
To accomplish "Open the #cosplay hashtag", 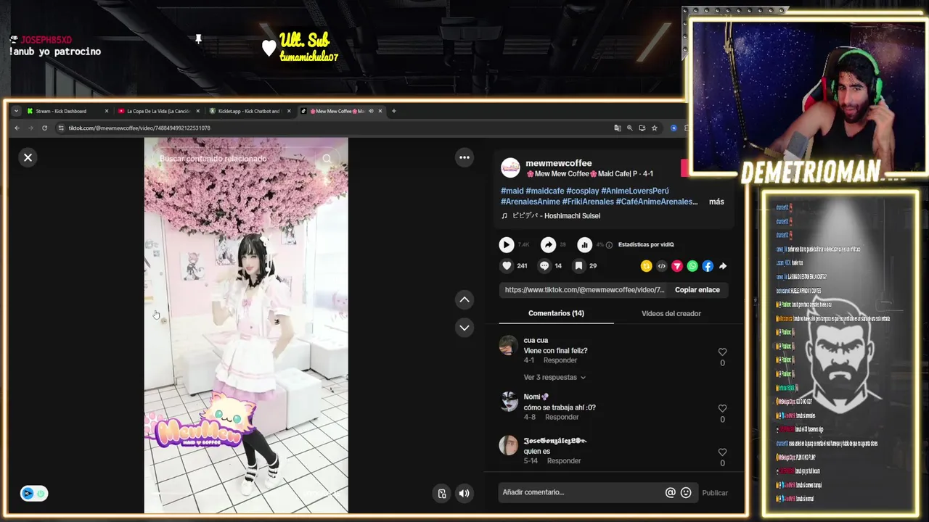I will tap(582, 191).
